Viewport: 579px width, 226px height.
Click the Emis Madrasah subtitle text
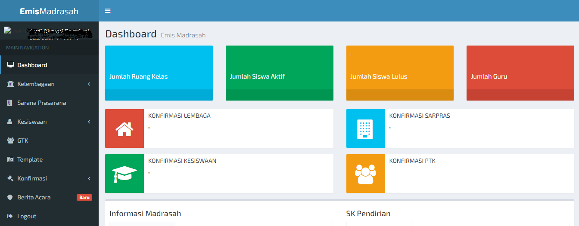[x=183, y=35]
